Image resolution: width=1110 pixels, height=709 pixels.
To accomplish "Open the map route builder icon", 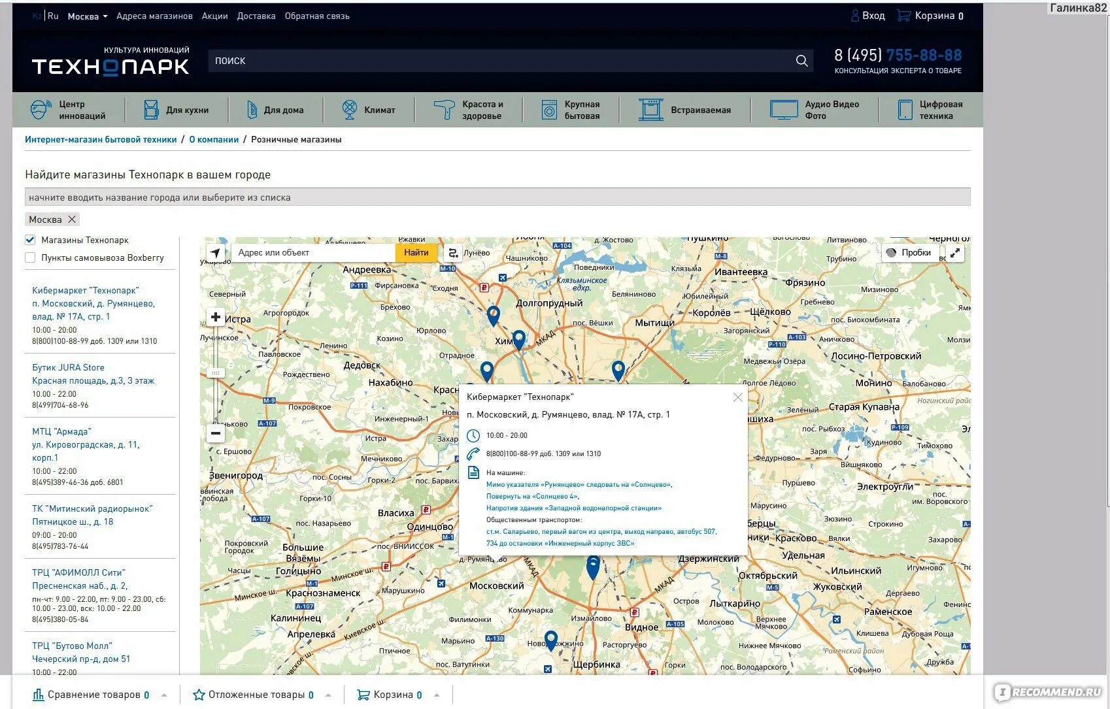I will (452, 253).
